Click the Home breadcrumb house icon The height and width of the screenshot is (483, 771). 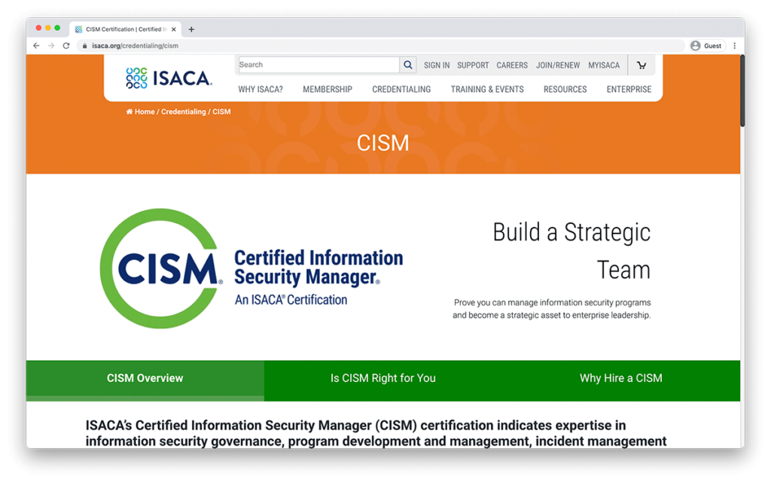coord(130,112)
